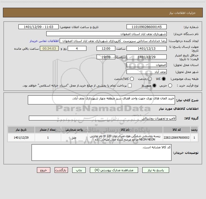Click the unit cell متر
Screen dimensions: 206x199
coord(74,138)
